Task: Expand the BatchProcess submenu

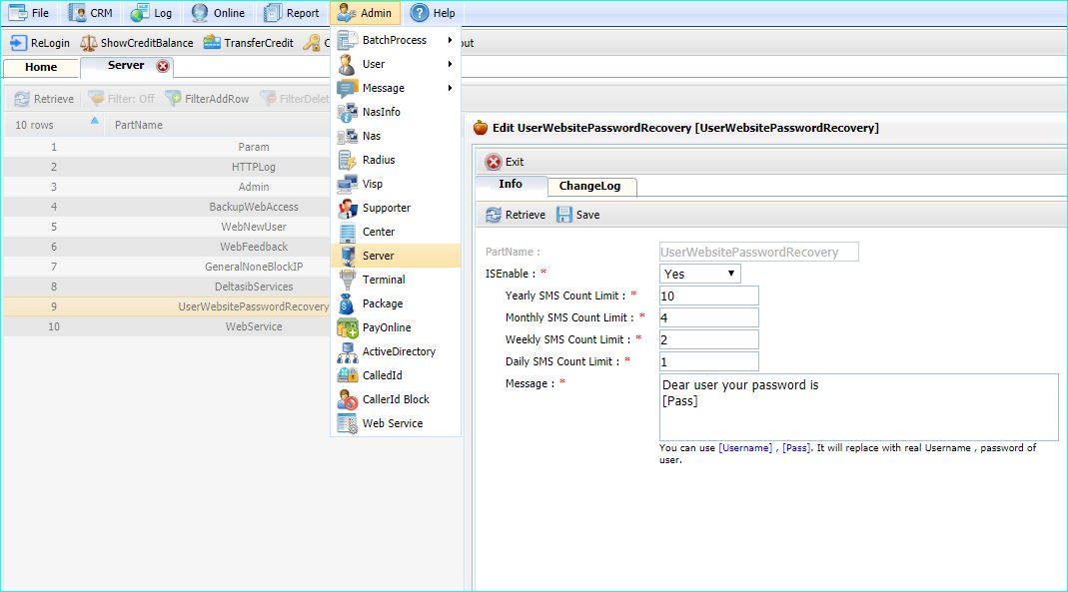Action: 395,40
